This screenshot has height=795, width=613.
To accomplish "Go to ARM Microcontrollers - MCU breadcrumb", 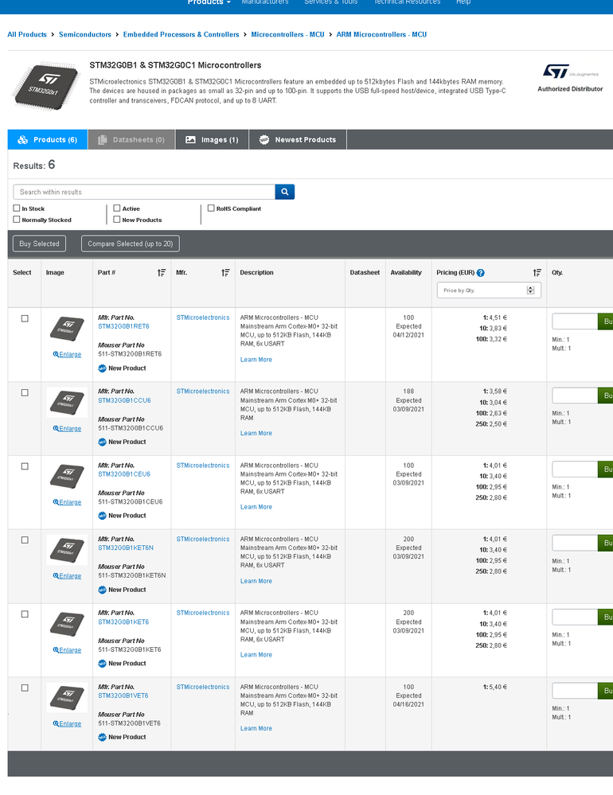I will pyautogui.click(x=381, y=34).
